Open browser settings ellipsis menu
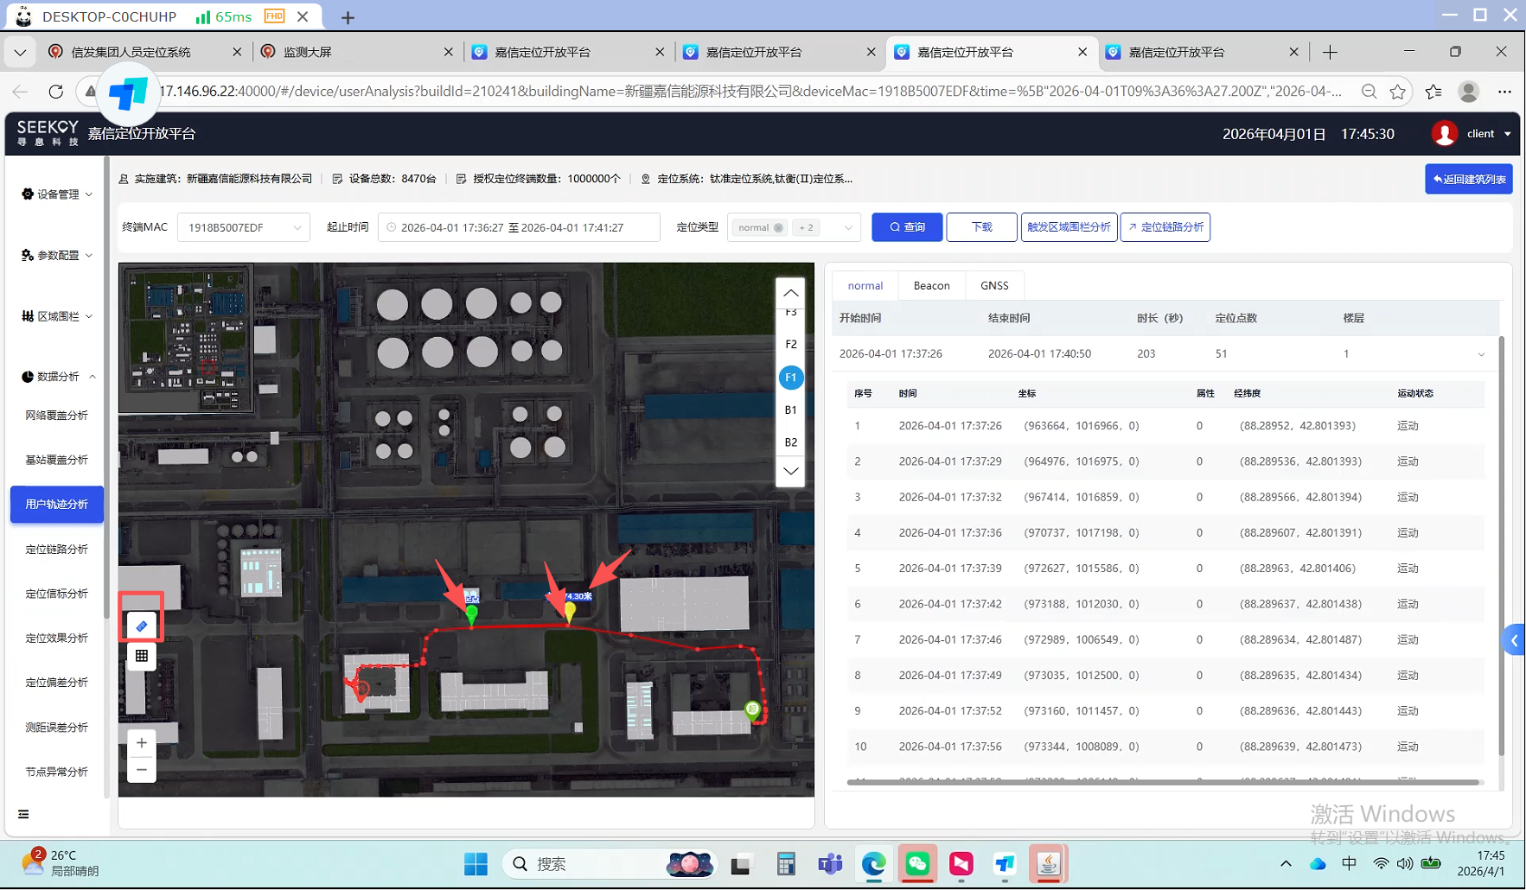 [1504, 92]
